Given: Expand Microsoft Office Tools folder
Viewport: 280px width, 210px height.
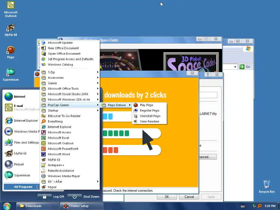Looking at the screenshot, I should [x=70, y=89].
